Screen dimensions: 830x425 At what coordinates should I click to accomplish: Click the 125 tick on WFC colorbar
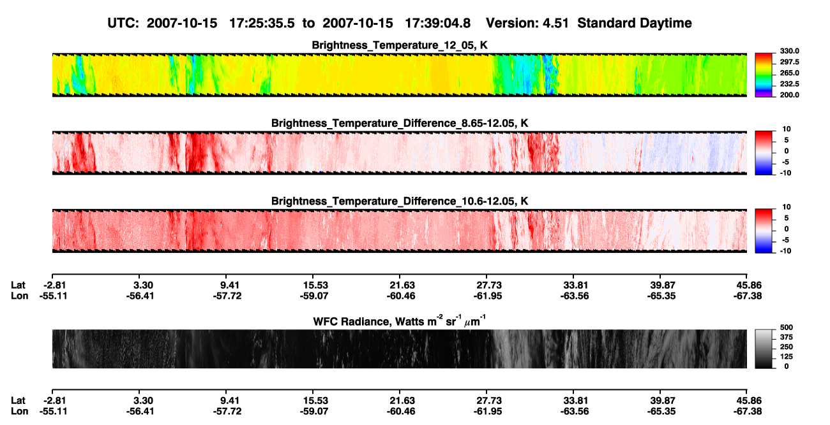[x=786, y=357]
